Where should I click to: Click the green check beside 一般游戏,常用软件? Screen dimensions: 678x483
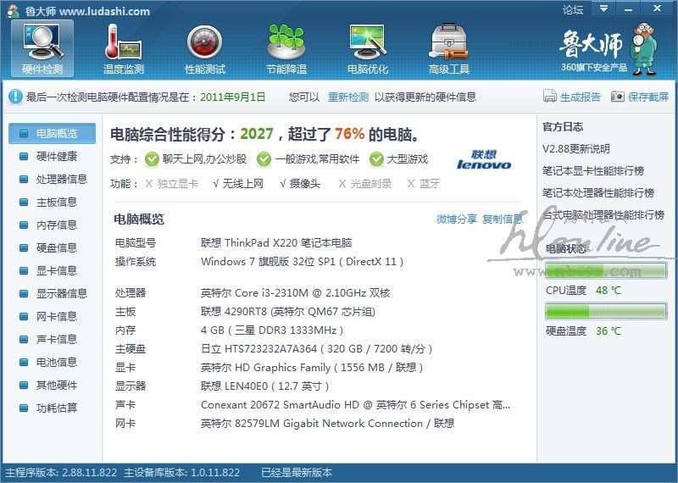(x=264, y=159)
